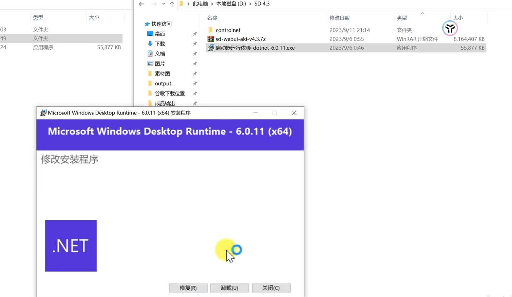The width and height of the screenshot is (512, 297).
Task: Close the Desktop Runtime installer window
Action: 294,113
